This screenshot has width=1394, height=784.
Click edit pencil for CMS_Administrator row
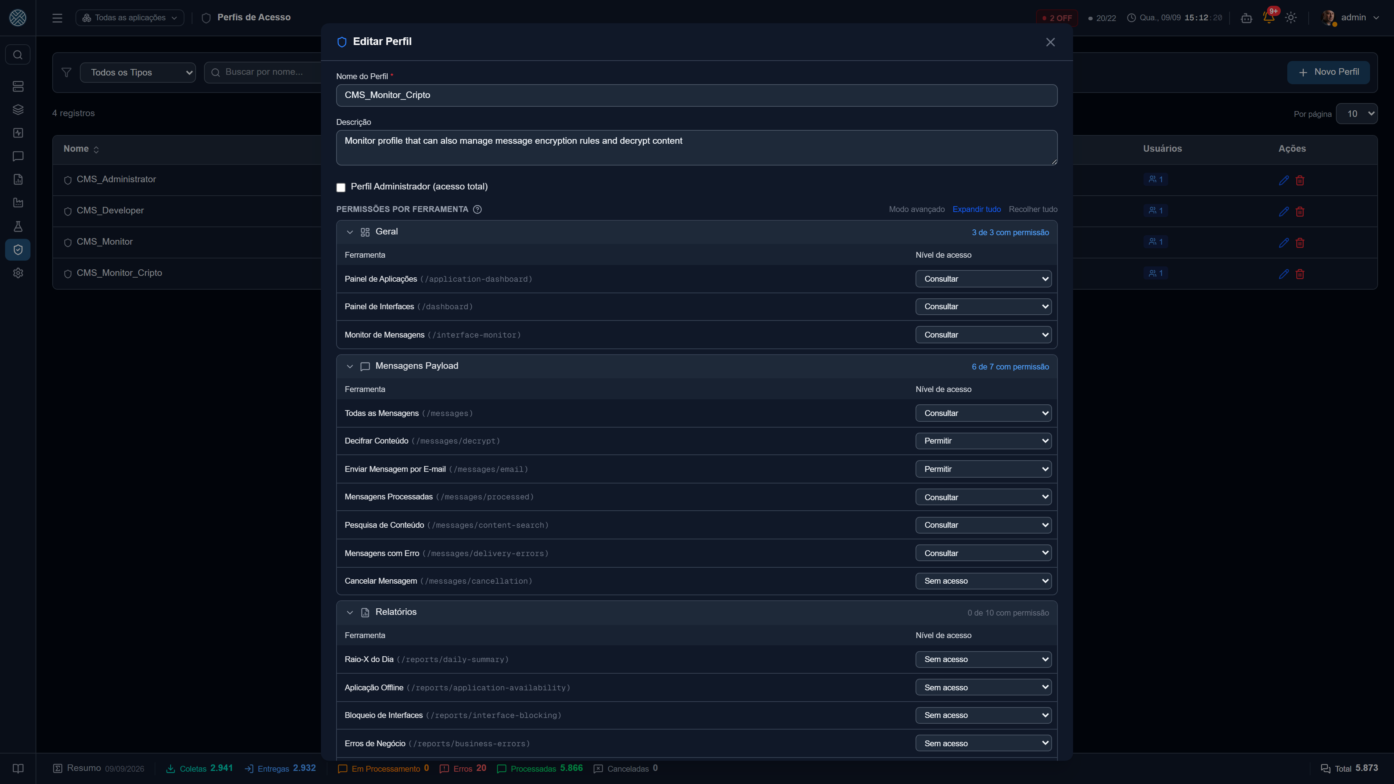(1284, 180)
